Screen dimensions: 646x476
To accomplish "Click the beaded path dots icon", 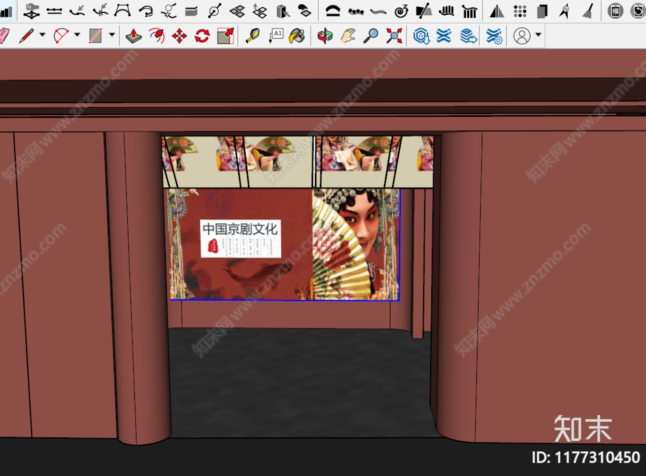I will 356,10.
